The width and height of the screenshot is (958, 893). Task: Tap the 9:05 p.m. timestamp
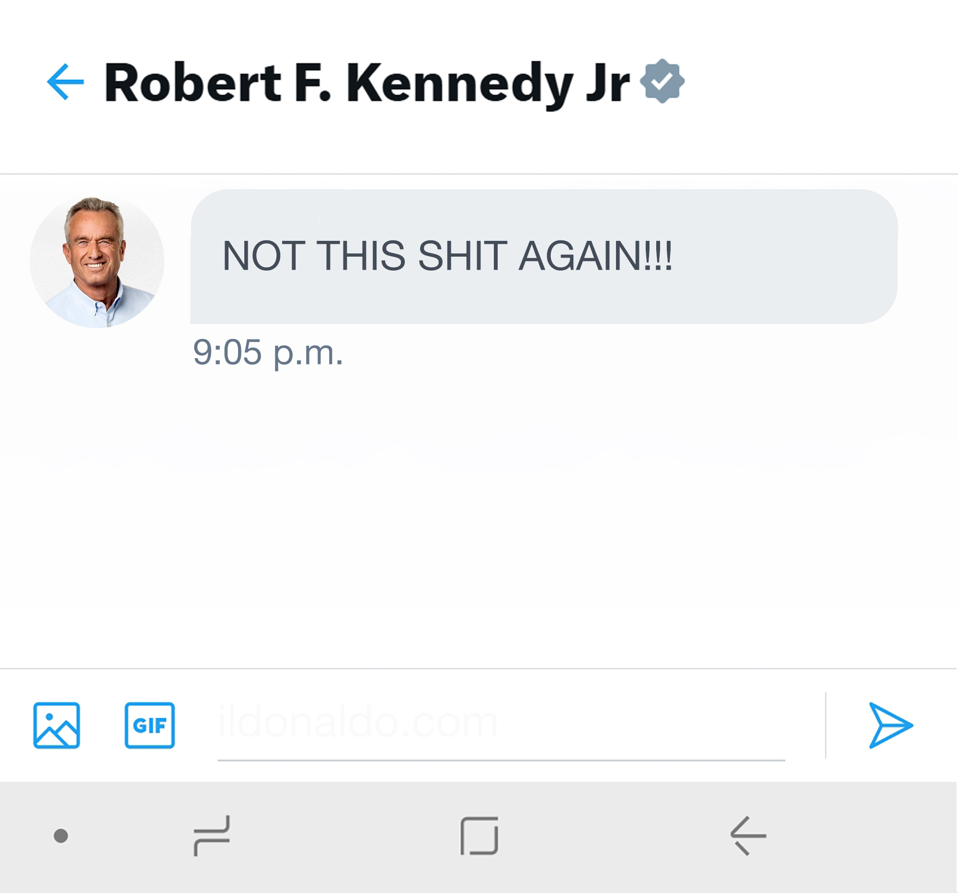[x=268, y=352]
